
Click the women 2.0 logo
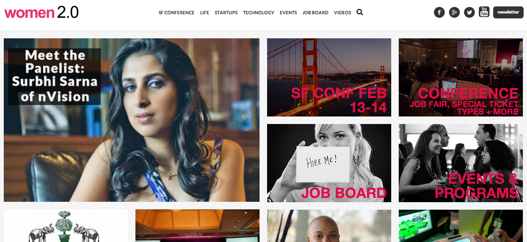[41, 12]
